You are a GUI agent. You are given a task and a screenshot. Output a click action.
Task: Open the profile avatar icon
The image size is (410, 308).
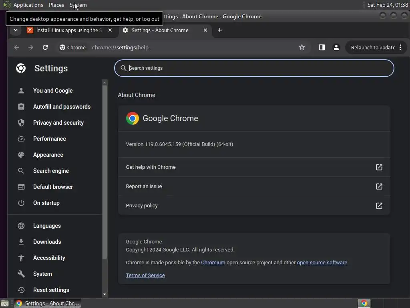(336, 47)
